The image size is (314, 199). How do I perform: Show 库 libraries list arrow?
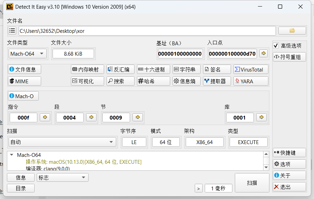coord(261,117)
